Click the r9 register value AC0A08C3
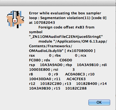 pyautogui.click(x=75, y=74)
